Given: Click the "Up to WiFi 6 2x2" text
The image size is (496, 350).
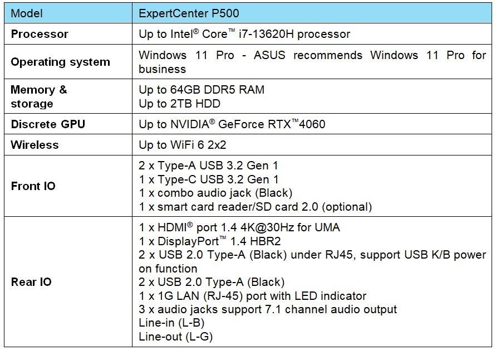Looking at the screenshot, I should click(x=182, y=145).
